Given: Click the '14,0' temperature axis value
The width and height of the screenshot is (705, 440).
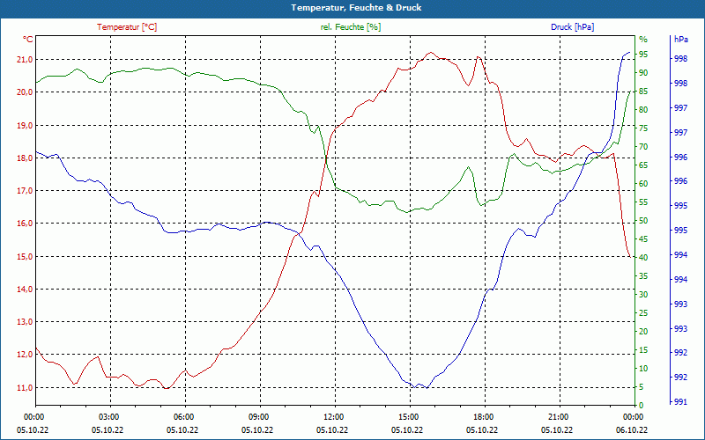Looking at the screenshot, I should click(x=25, y=290).
